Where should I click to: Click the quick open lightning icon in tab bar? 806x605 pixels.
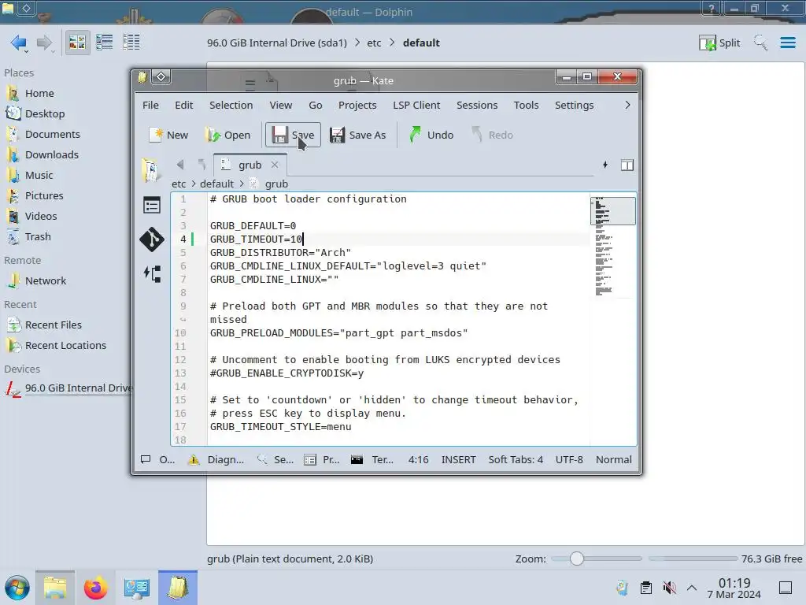click(605, 165)
